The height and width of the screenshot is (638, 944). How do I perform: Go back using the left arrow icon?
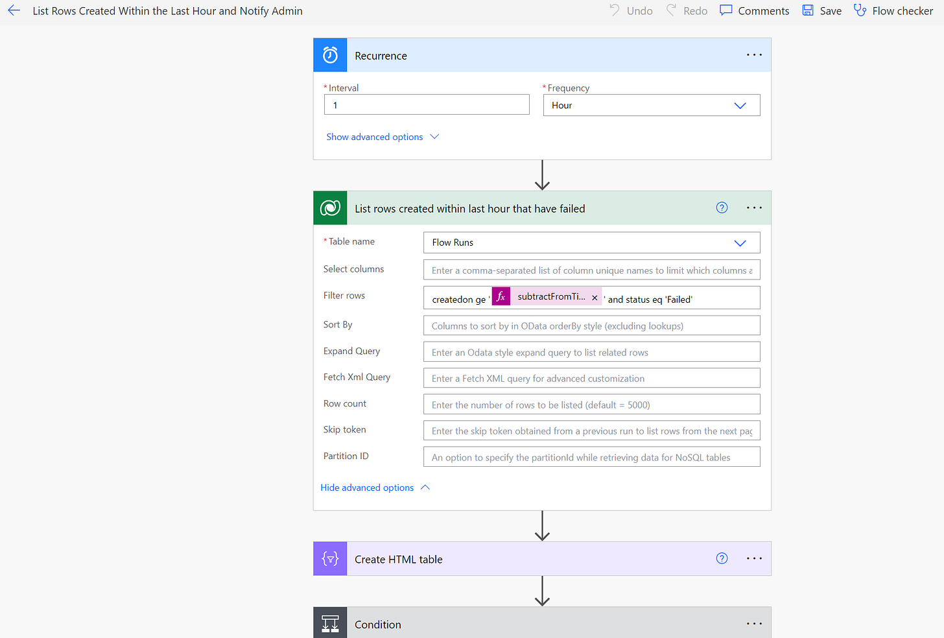[14, 10]
